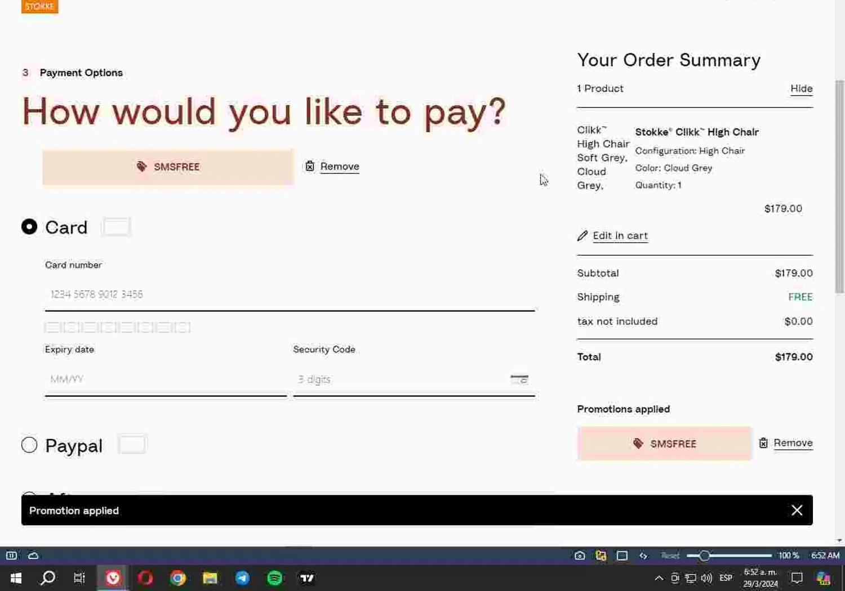845x591 pixels.
Task: Open Edit in cart link
Action: pos(620,235)
